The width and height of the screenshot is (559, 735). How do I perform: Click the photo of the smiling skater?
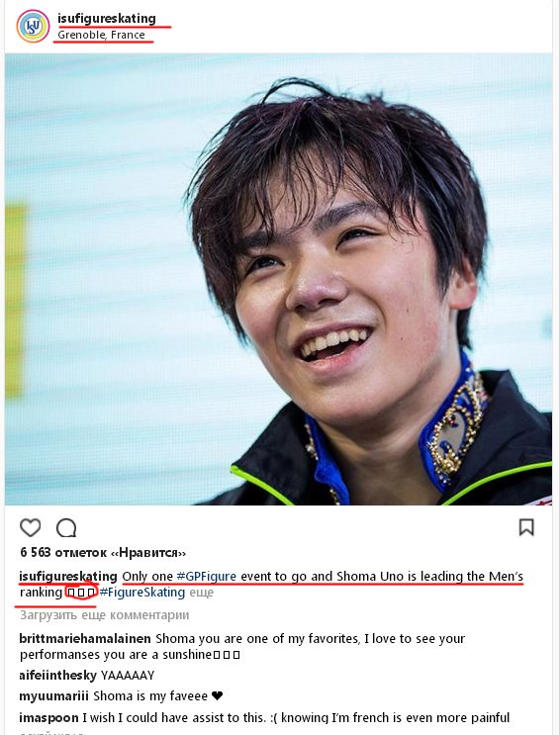point(279,279)
